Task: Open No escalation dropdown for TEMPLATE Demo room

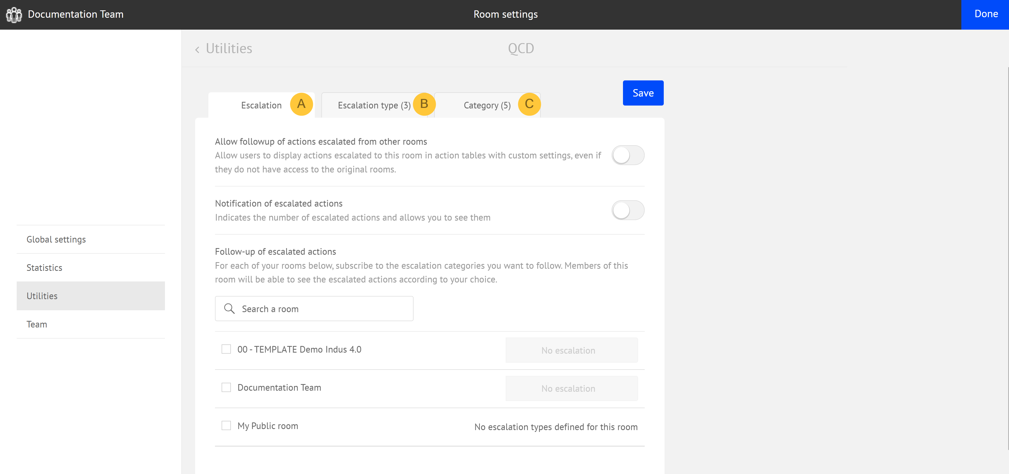Action: pos(571,350)
